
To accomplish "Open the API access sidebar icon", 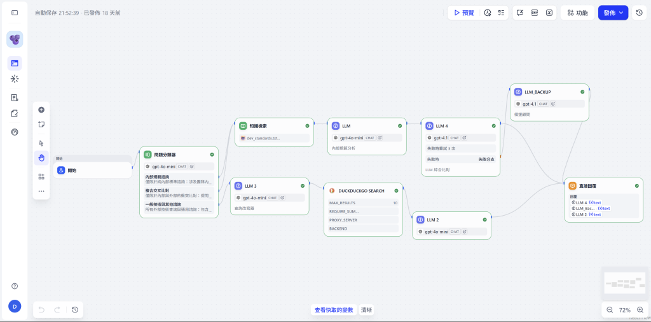I will pyautogui.click(x=15, y=79).
